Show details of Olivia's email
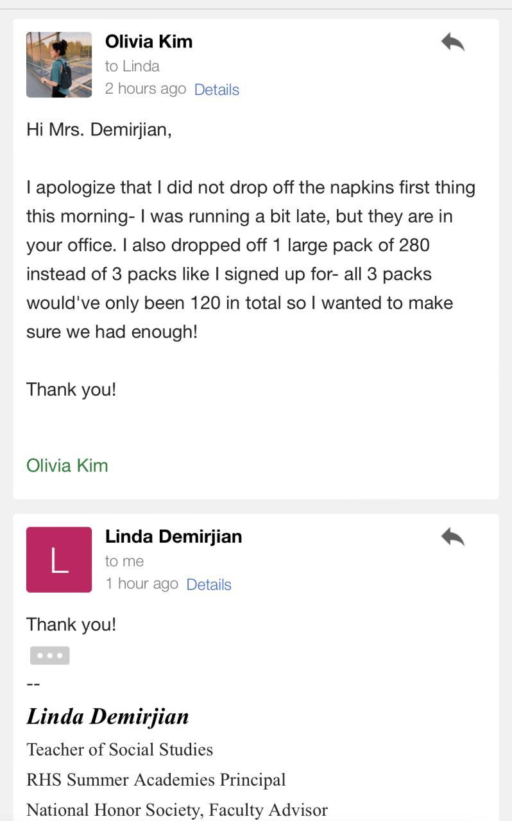 tap(216, 90)
